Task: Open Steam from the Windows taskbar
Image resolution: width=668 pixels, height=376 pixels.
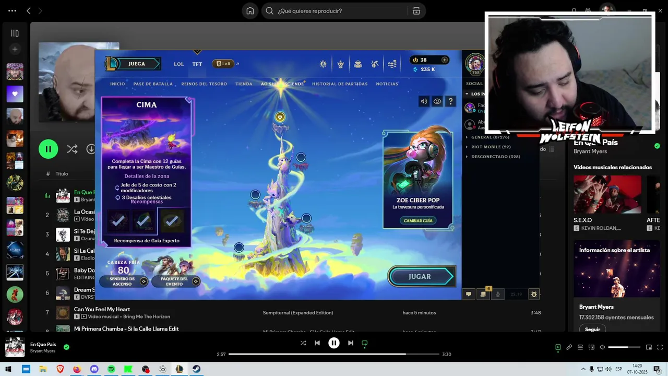Action: click(196, 369)
